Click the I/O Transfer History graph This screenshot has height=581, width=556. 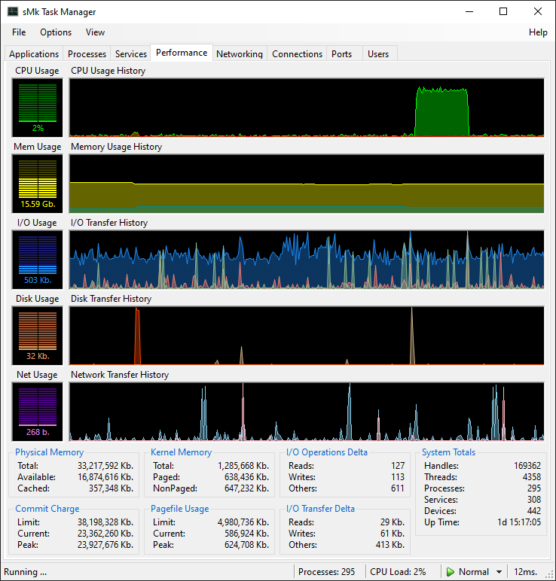tap(307, 260)
